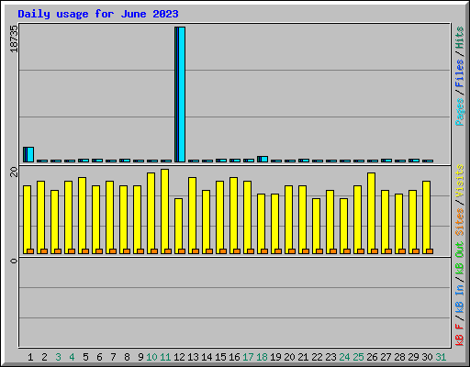Click day label 13 on the x-axis
Viewport: 470px width, 367px height.
coord(193,357)
